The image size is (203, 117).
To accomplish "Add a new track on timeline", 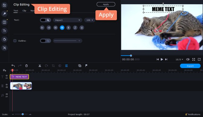I will [x=5, y=70].
